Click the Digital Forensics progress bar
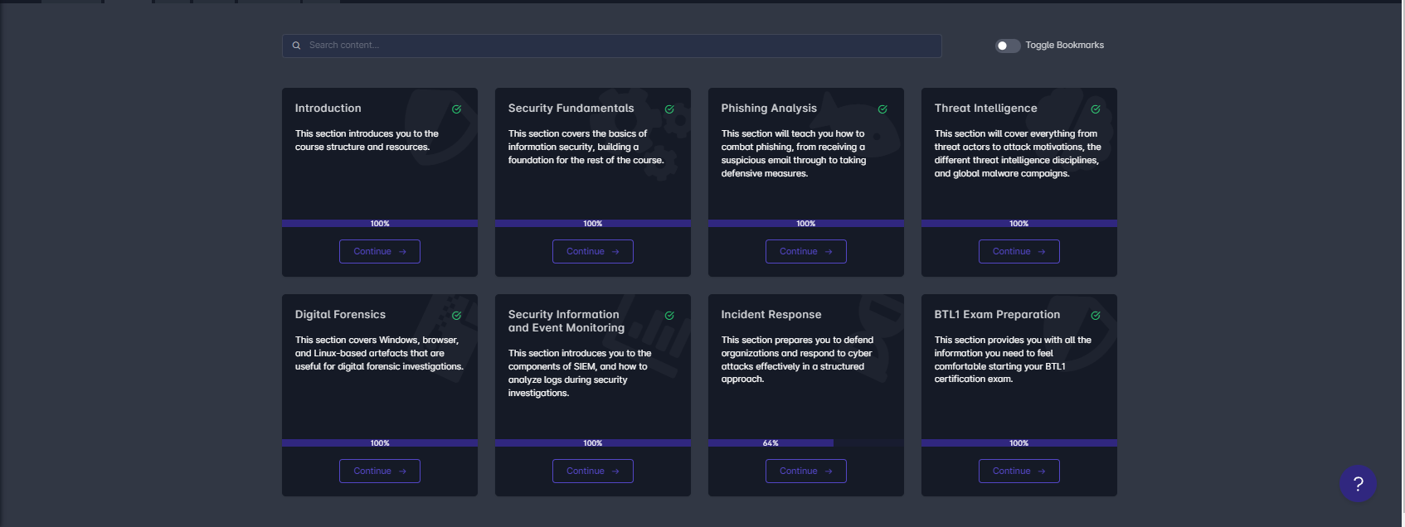1405x527 pixels. pos(380,443)
